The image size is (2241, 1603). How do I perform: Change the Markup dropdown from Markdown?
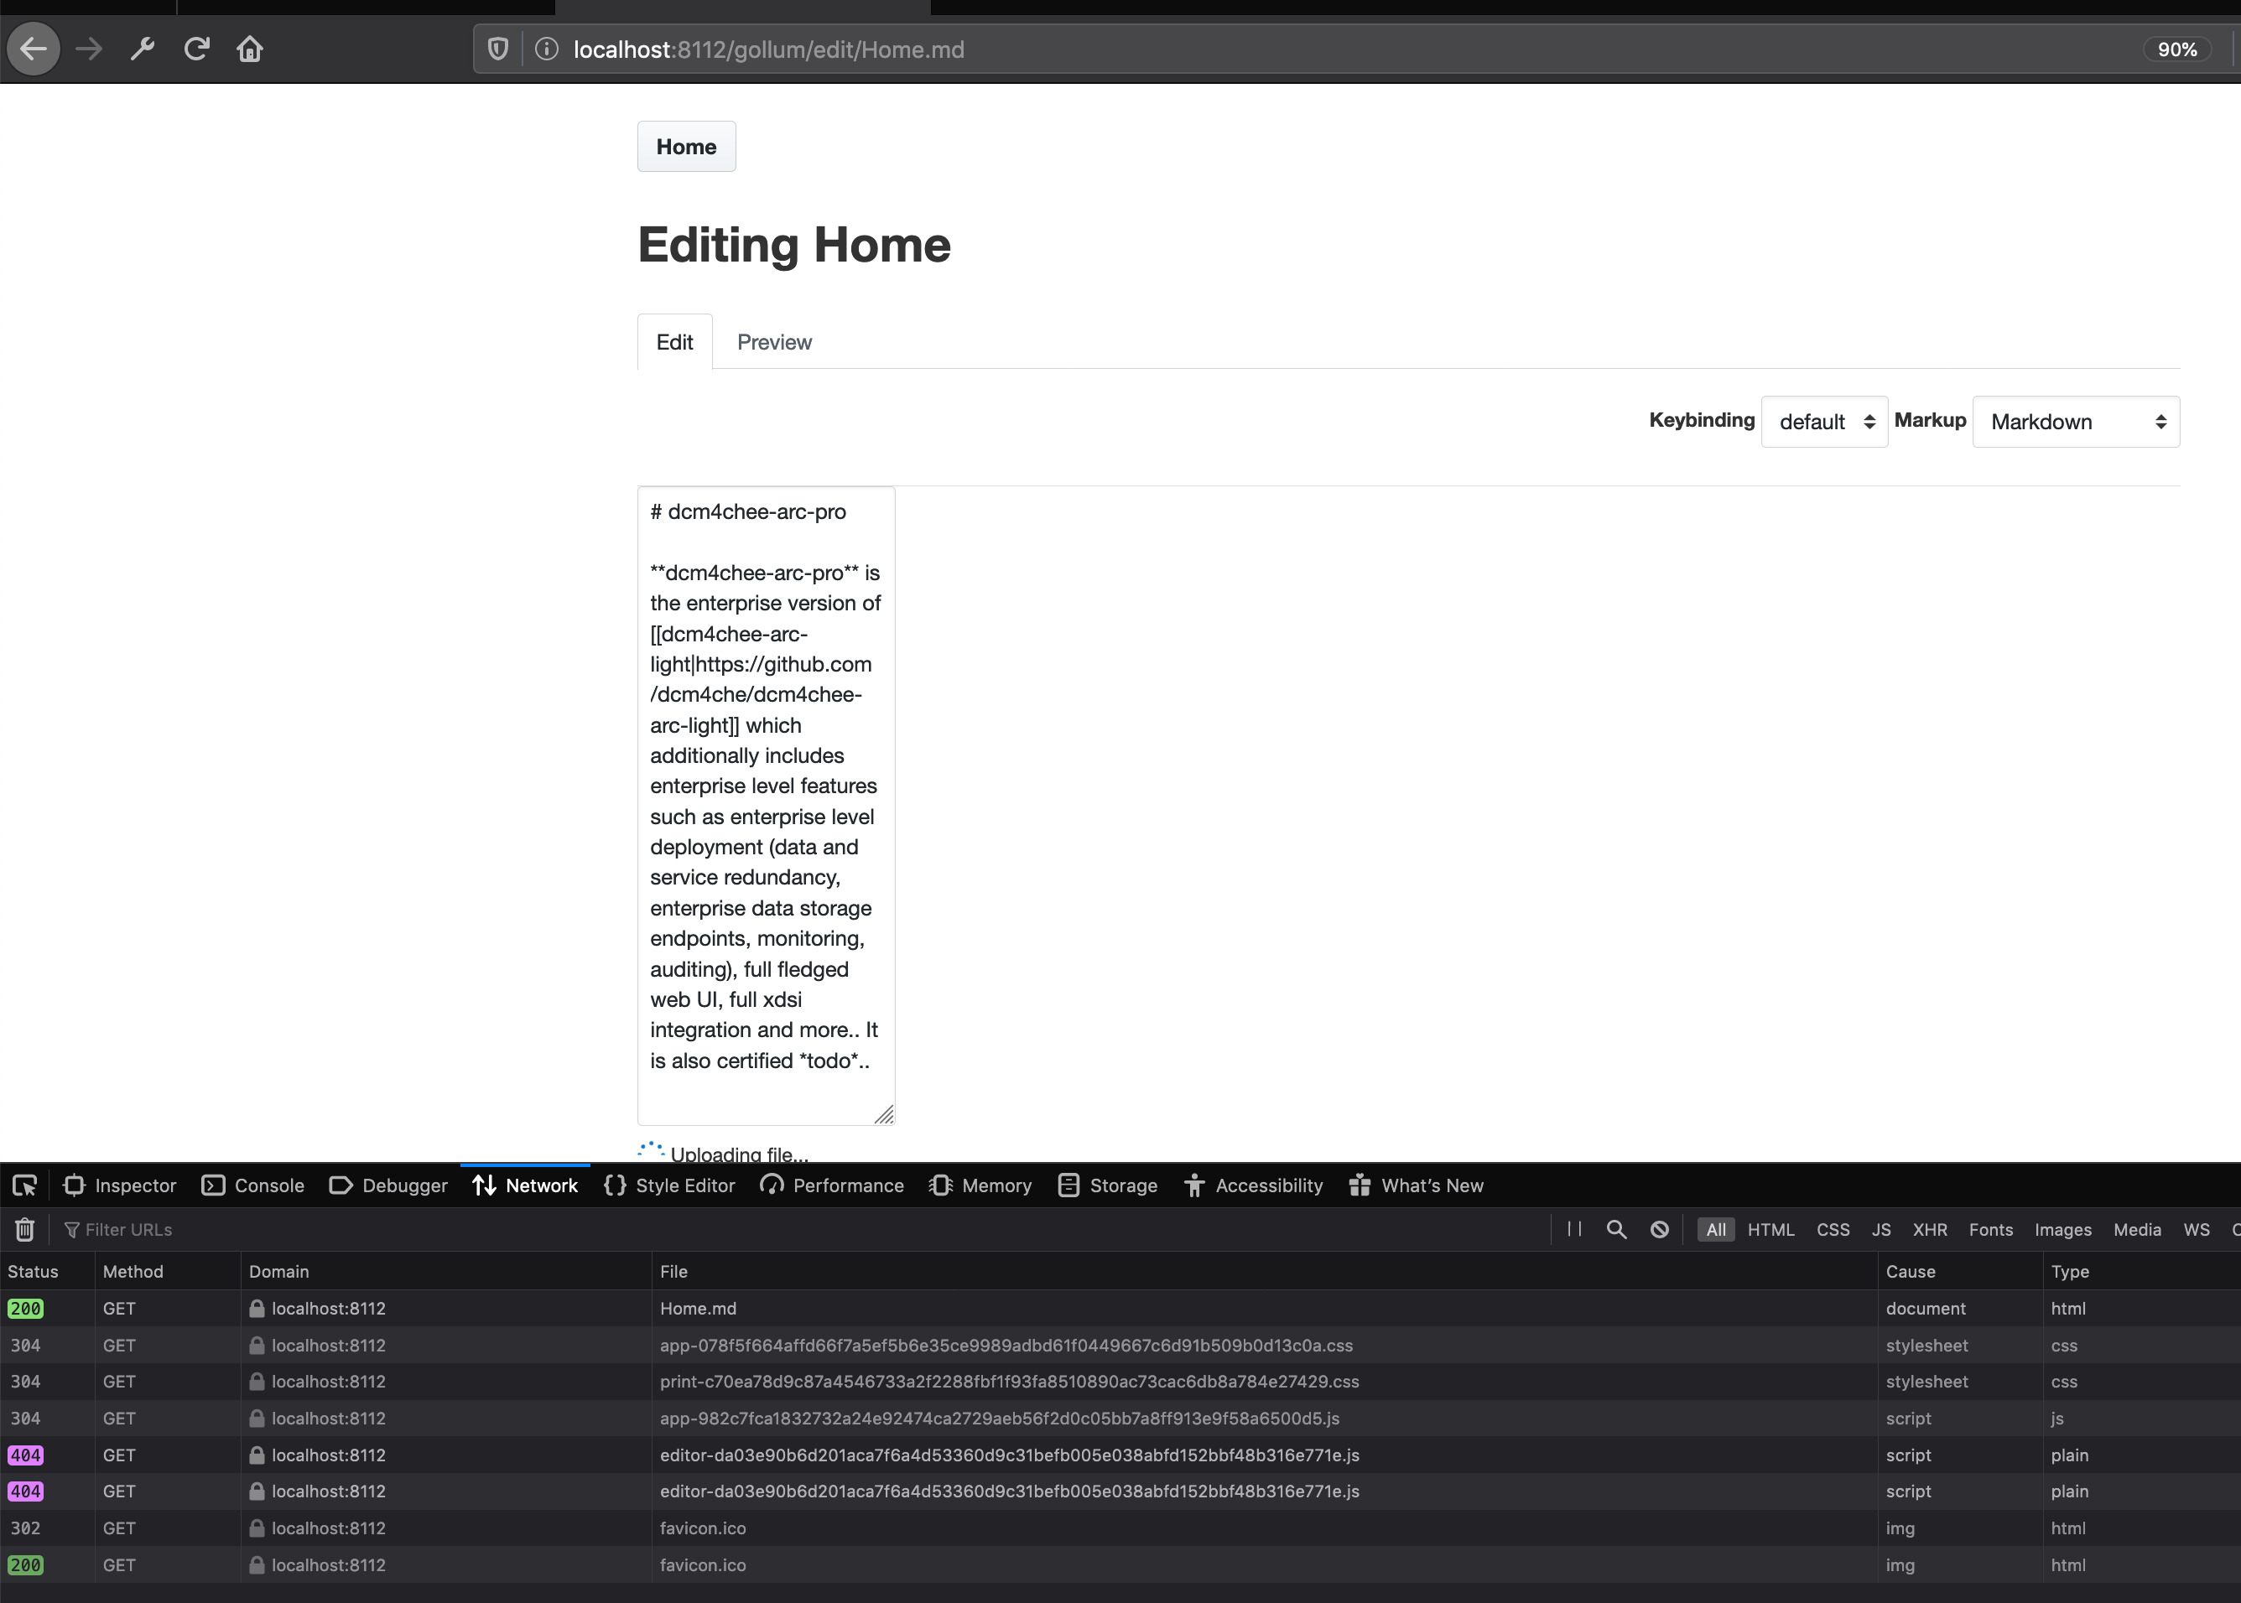click(2074, 422)
